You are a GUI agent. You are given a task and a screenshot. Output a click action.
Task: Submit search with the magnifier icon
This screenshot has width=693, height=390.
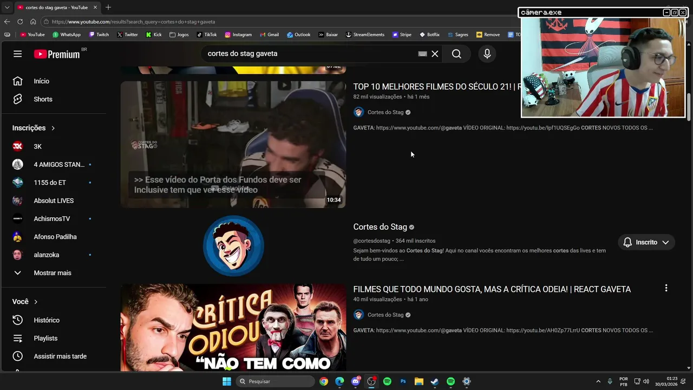pos(456,54)
